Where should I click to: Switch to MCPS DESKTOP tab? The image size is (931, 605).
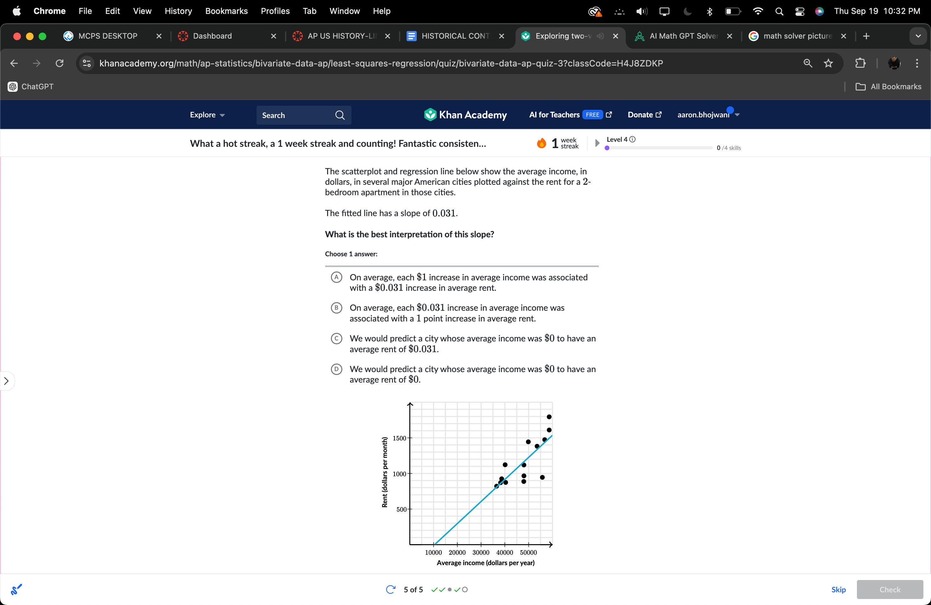pos(108,36)
